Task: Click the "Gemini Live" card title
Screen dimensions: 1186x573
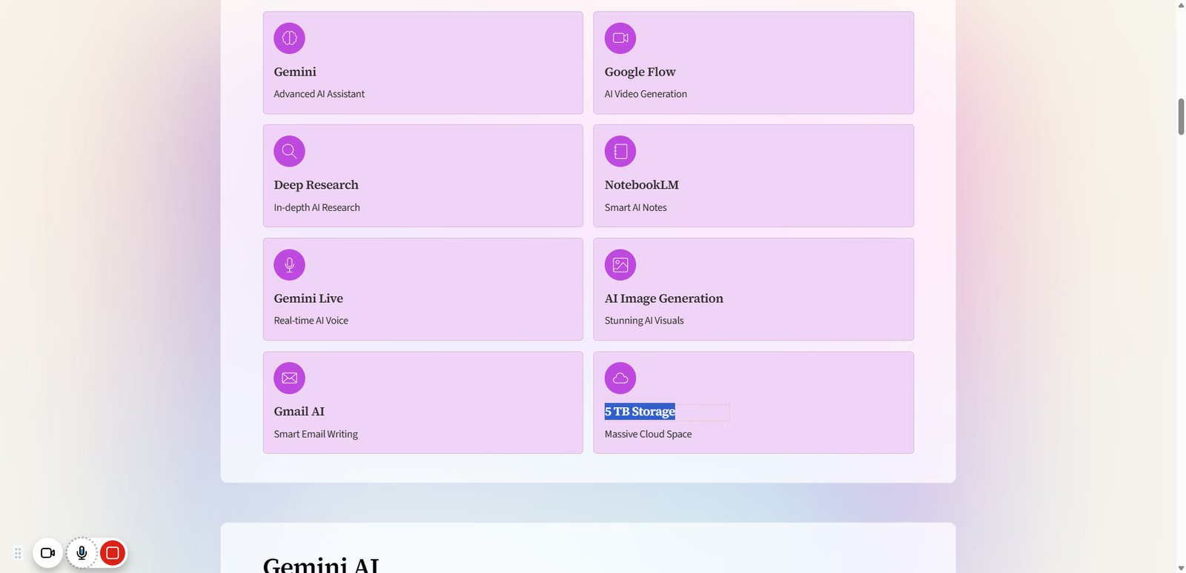Action: click(x=308, y=298)
